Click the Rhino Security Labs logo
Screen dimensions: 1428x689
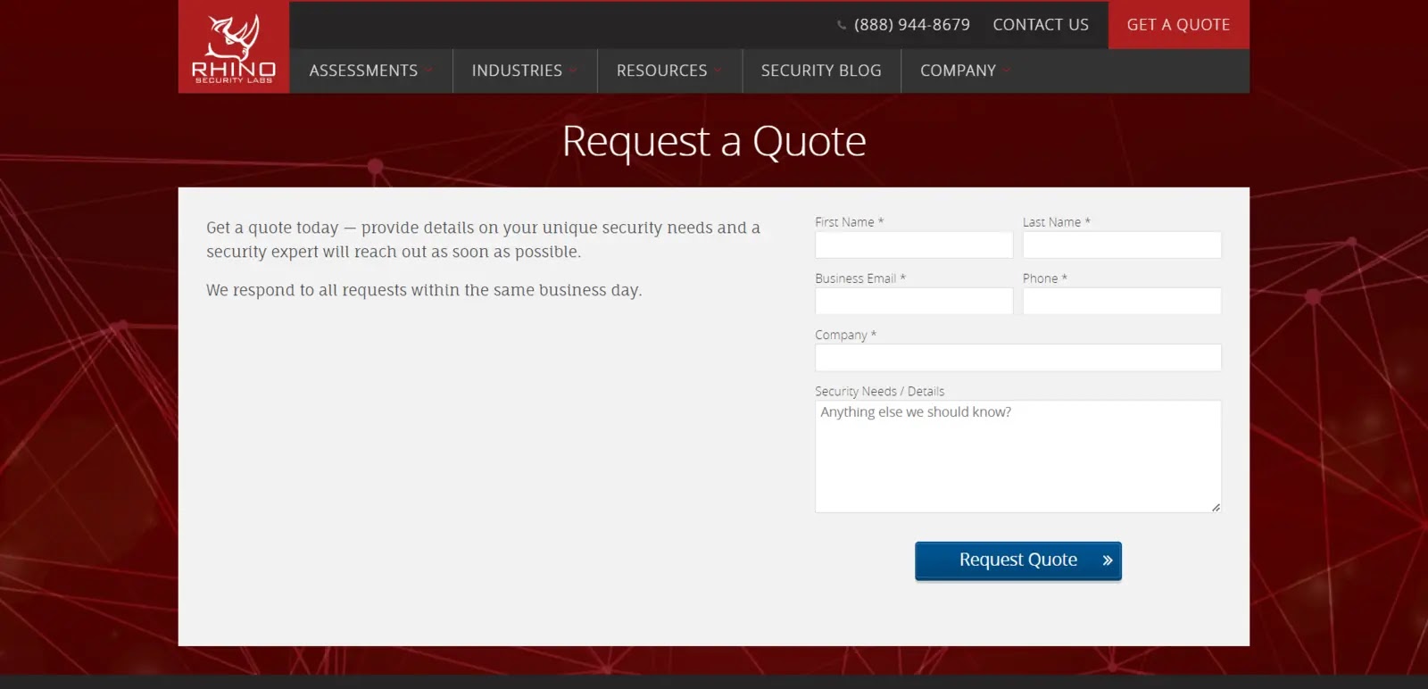coord(234,47)
